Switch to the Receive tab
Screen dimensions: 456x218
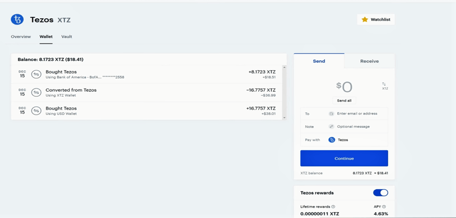point(369,61)
